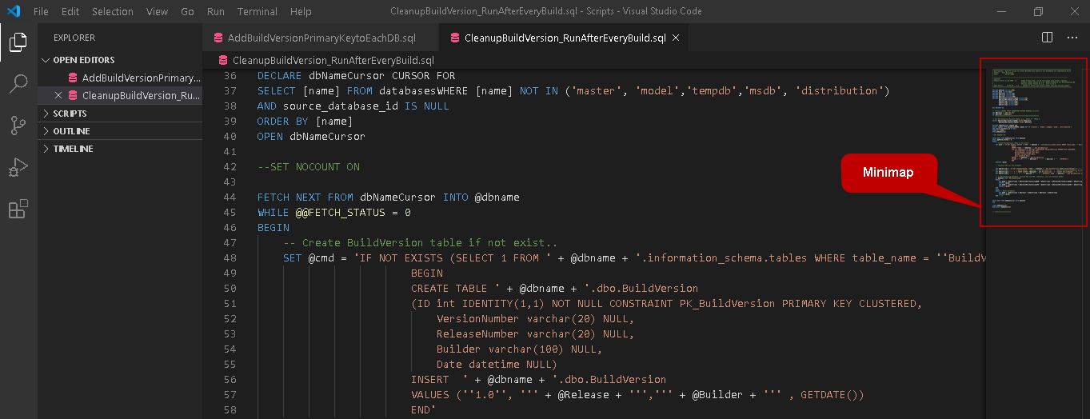Image resolution: width=1090 pixels, height=419 pixels.
Task: Open the Run menu
Action: pyautogui.click(x=216, y=11)
